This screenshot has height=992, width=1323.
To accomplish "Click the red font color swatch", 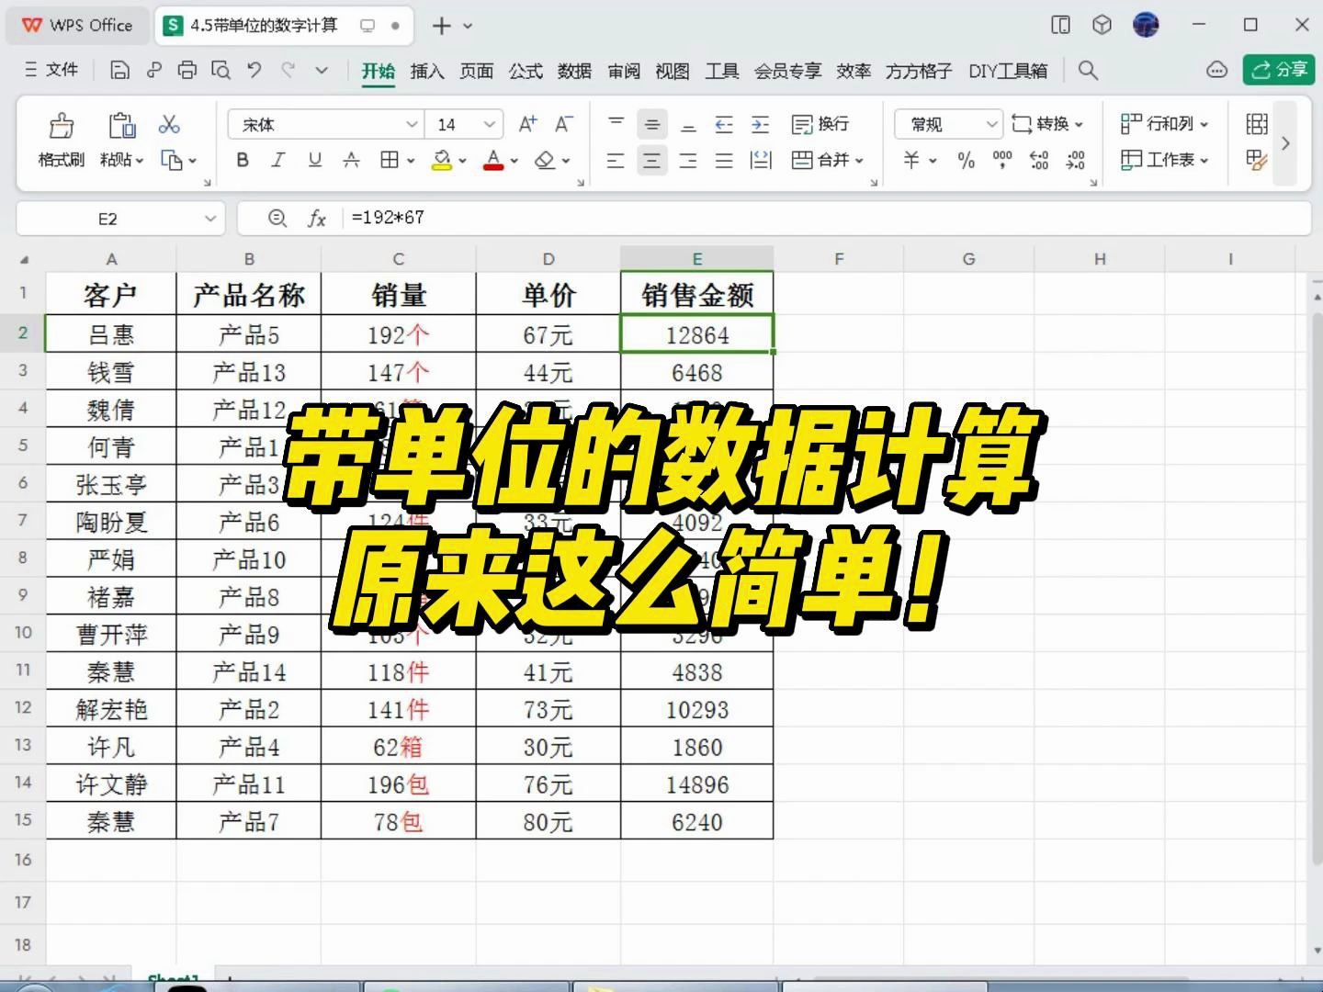I will click(493, 161).
